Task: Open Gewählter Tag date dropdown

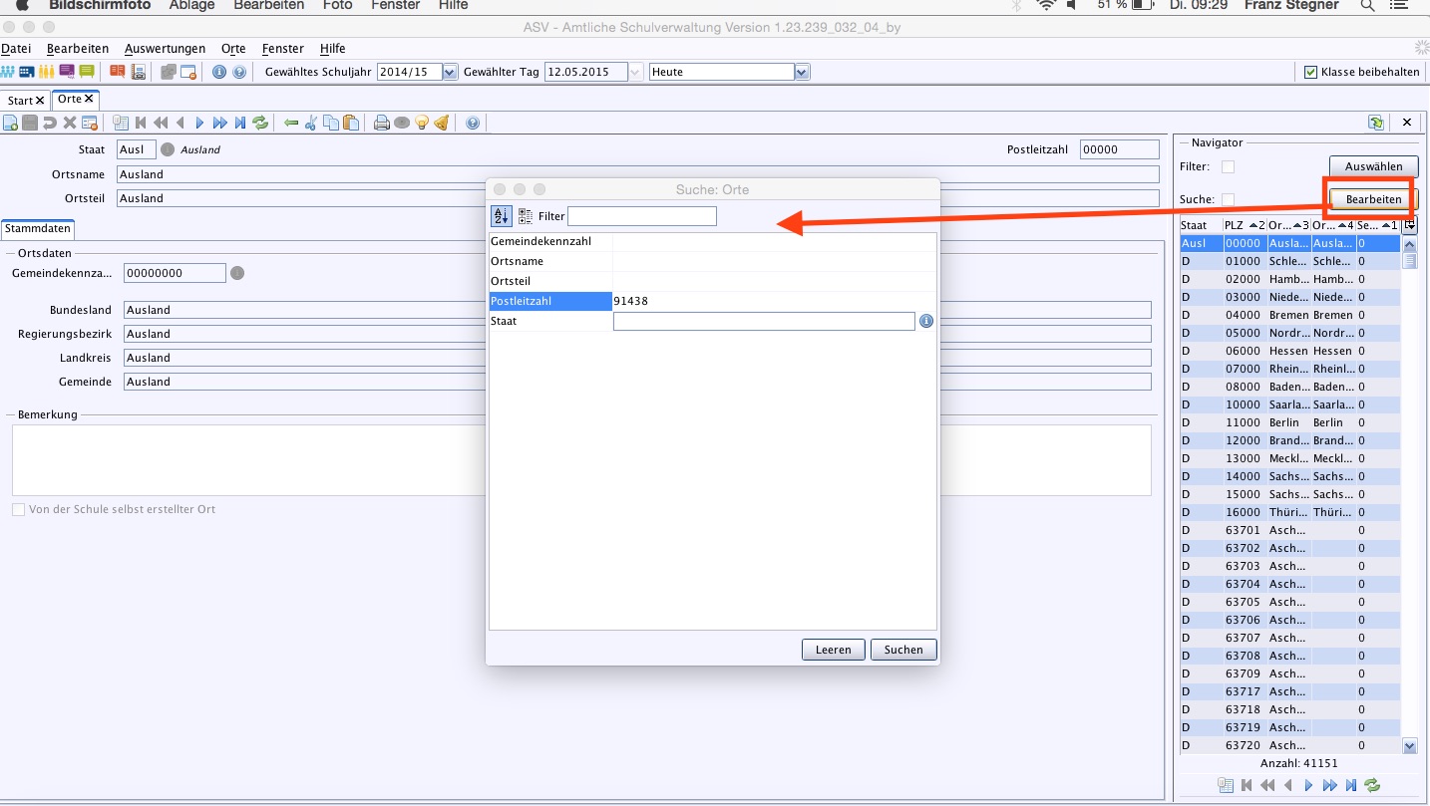Action: [x=635, y=72]
